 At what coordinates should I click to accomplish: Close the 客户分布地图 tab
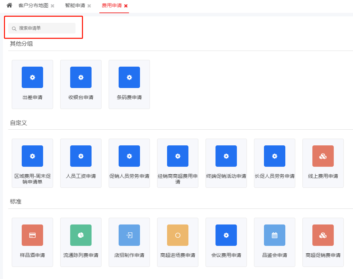coord(52,6)
